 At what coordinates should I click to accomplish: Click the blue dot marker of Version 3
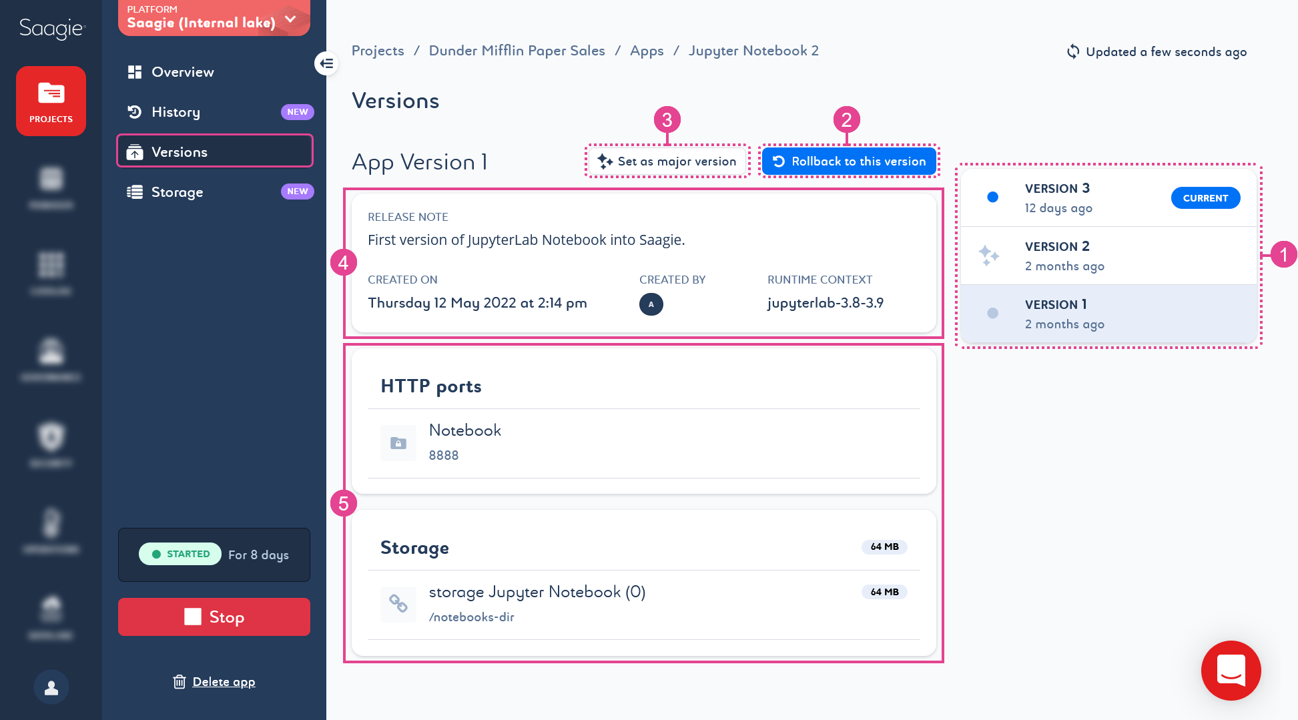[x=993, y=197]
